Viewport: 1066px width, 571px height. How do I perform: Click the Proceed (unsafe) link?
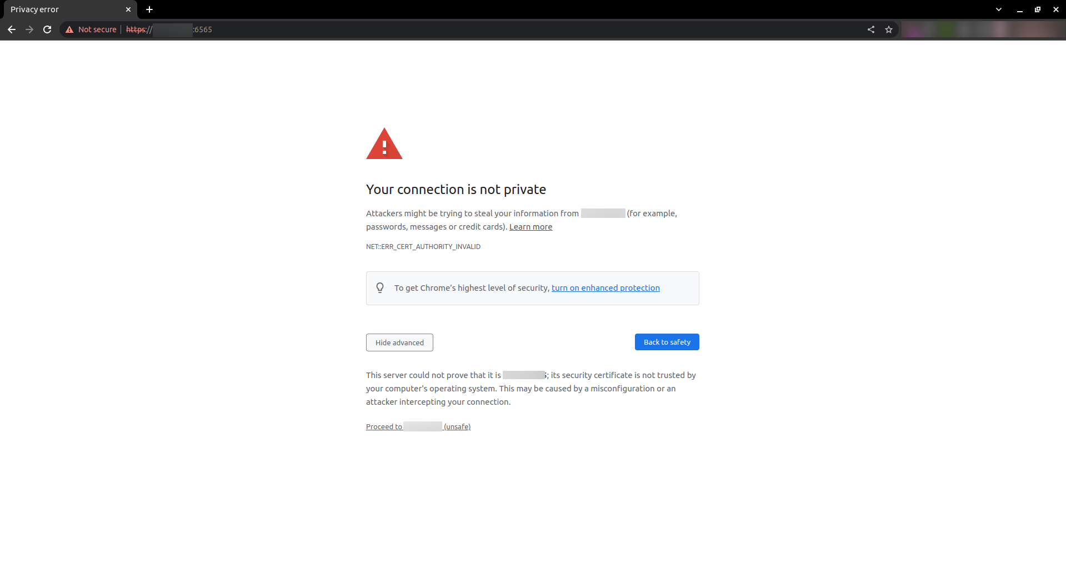[418, 426]
